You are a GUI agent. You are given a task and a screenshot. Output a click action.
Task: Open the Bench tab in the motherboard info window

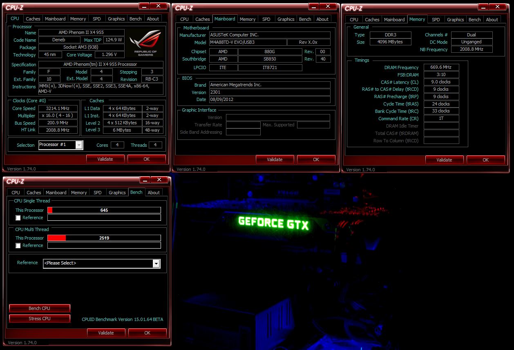[x=305, y=19]
